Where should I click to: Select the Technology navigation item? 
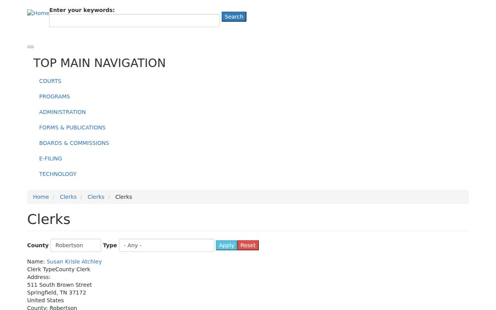click(58, 174)
